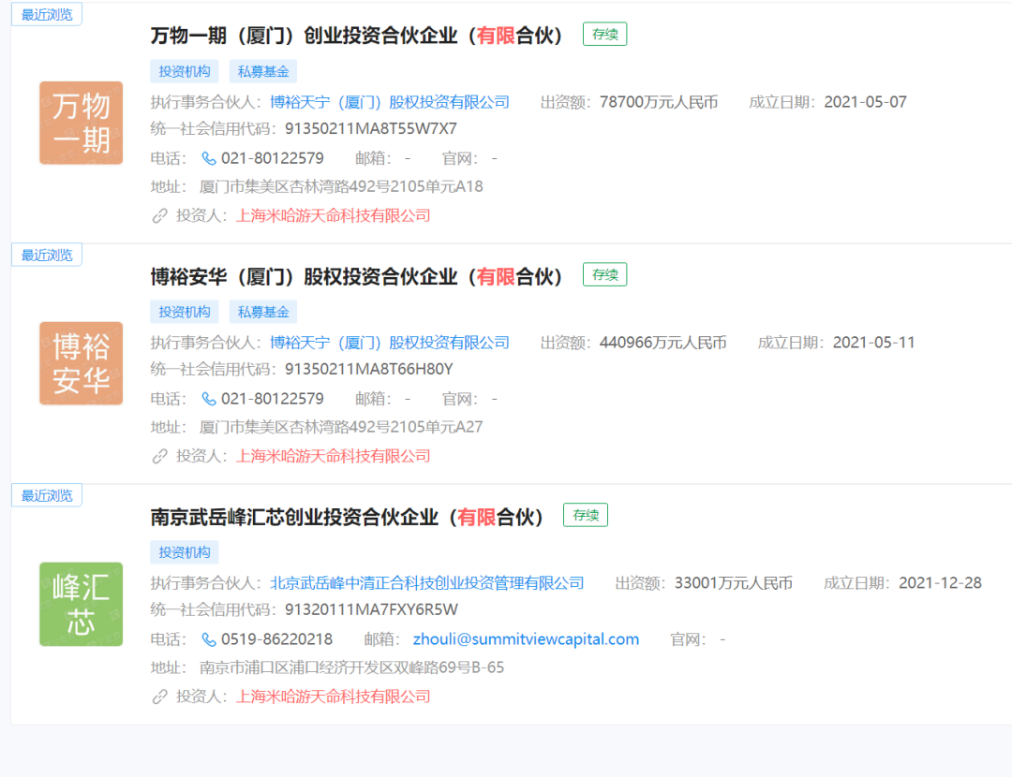This screenshot has width=1012, height=777.
Task: Select capital amount 440966万元人民币
Action: tap(662, 343)
